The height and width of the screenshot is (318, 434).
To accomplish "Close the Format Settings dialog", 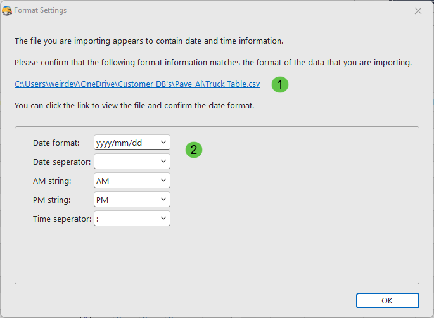I will click(x=418, y=11).
